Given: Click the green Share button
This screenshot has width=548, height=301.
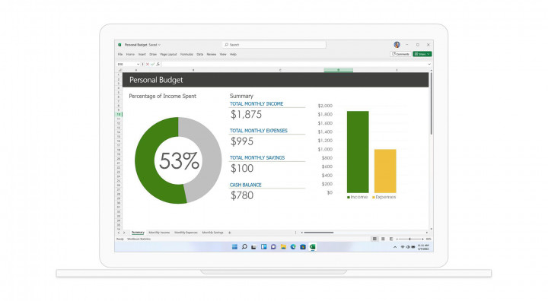Looking at the screenshot, I should (x=422, y=54).
